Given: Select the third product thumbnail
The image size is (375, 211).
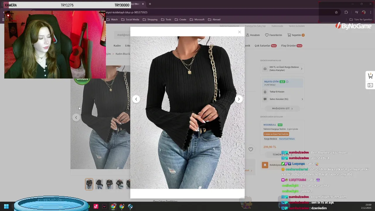Looking at the screenshot, I should point(110,184).
